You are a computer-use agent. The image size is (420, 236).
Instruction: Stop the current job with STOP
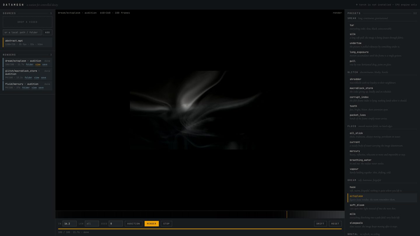tap(167, 223)
